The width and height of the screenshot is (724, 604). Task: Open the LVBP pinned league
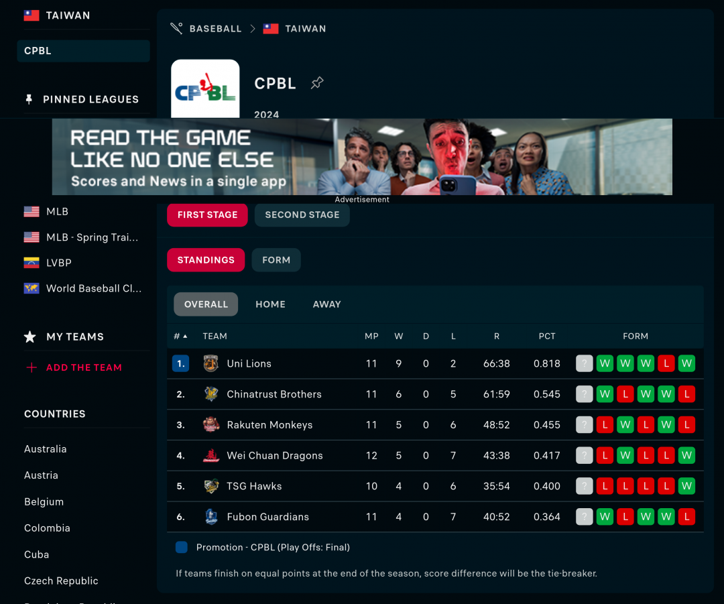coord(58,263)
